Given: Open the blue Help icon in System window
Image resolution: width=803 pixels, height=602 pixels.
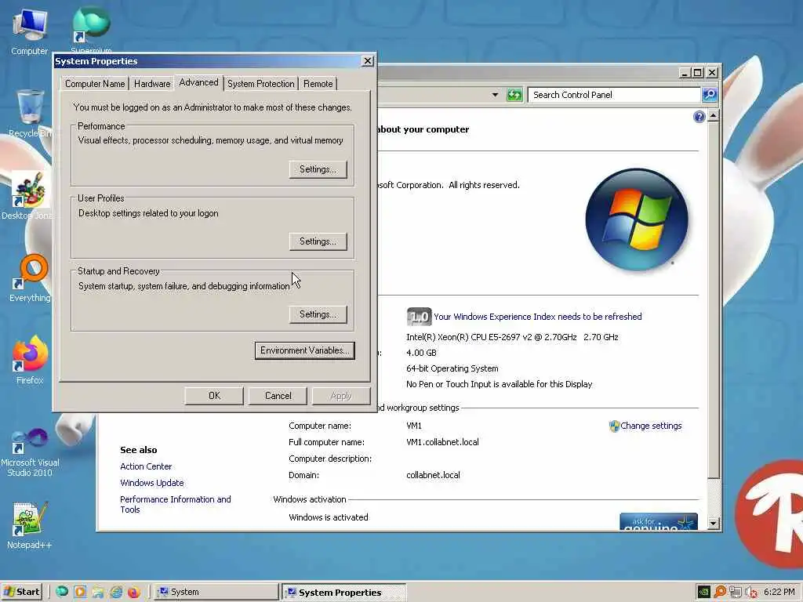Looking at the screenshot, I should pos(699,117).
